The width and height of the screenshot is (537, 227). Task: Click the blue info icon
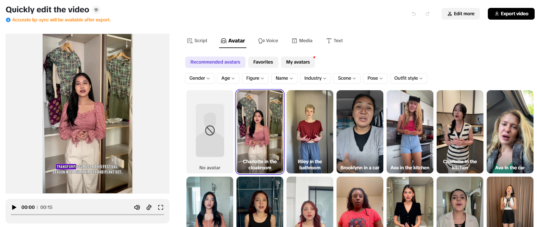coord(8,20)
